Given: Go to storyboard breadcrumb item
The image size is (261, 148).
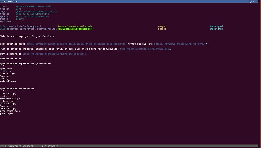Looking at the screenshot, I should pyautogui.click(x=51, y=146).
